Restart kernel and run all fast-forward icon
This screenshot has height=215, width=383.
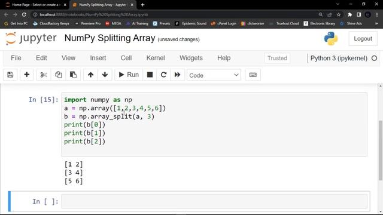tap(177, 75)
